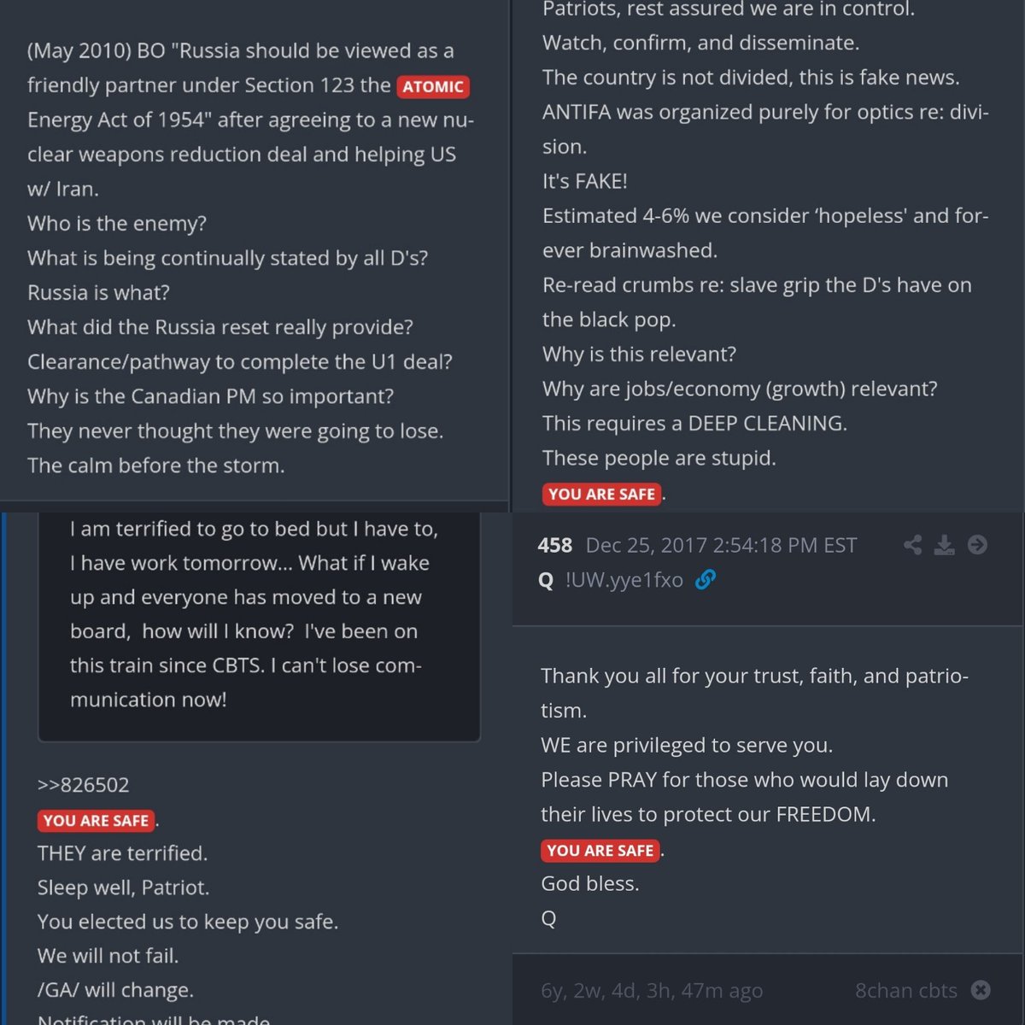This screenshot has width=1025, height=1025.
Task: Click the red ATOMIC highlight tag
Action: point(433,86)
